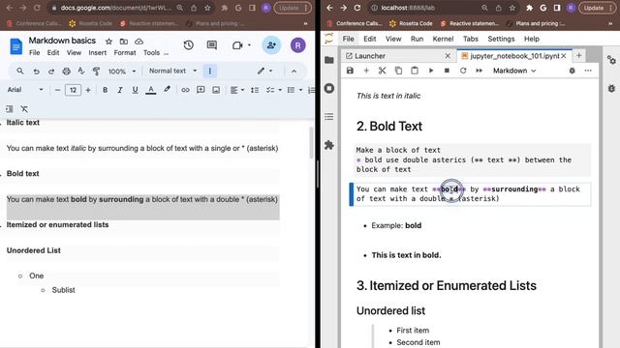The width and height of the screenshot is (620, 348).
Task: Click the spell check icon in Docs
Action: tap(81, 71)
